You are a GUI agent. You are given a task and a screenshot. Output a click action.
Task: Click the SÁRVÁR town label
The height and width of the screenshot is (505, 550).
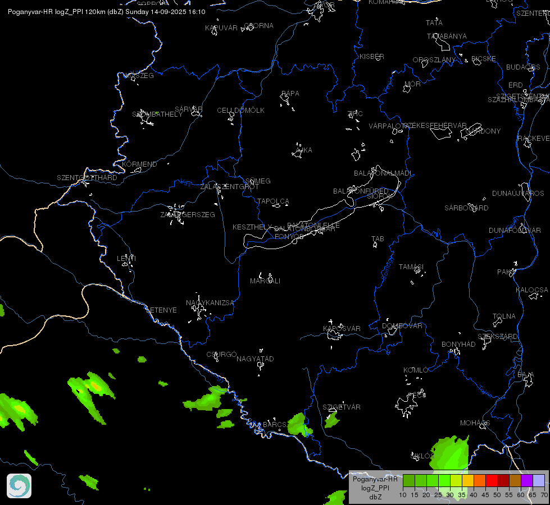(189, 109)
